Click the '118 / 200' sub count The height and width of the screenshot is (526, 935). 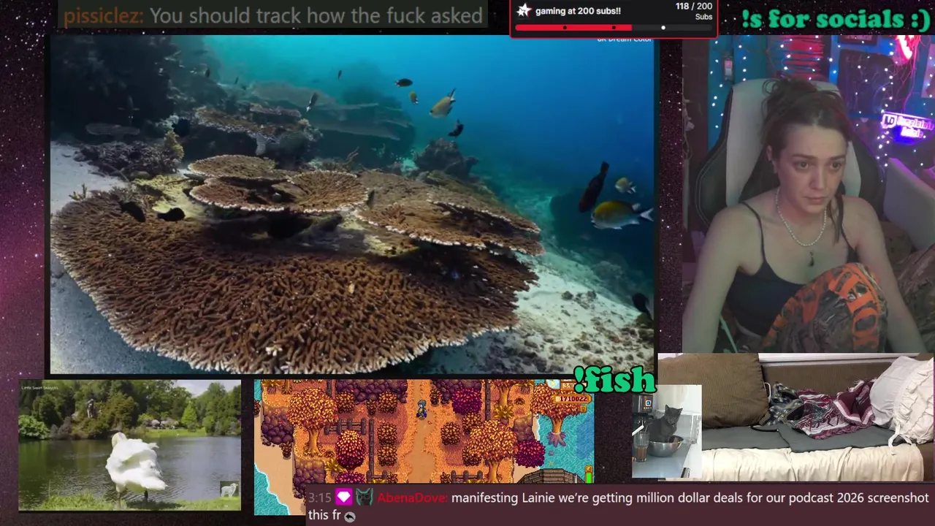coord(694,7)
